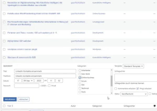Viewport: 157px width, 111px height.
Task: Tick the Tools category checkbox
Action: pos(80,92)
